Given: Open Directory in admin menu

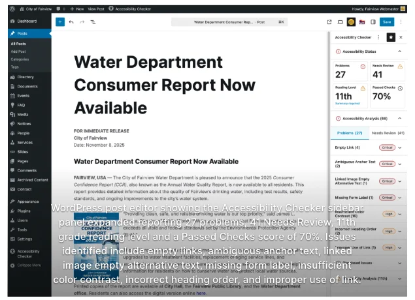Looking at the screenshot, I should (29, 77).
